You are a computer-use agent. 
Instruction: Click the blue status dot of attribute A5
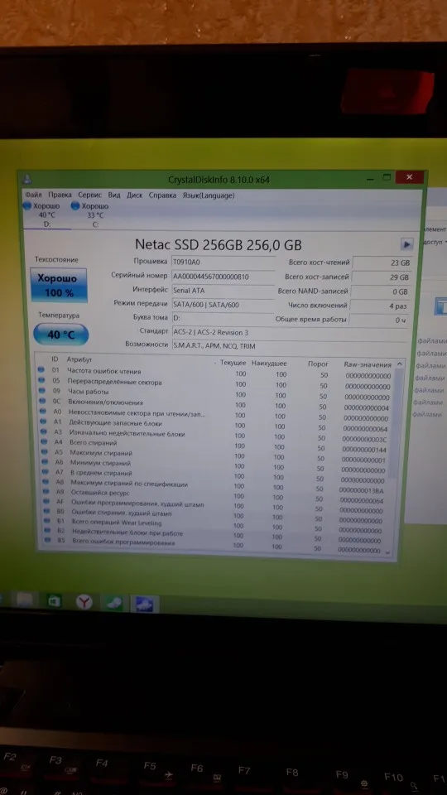tap(45, 452)
